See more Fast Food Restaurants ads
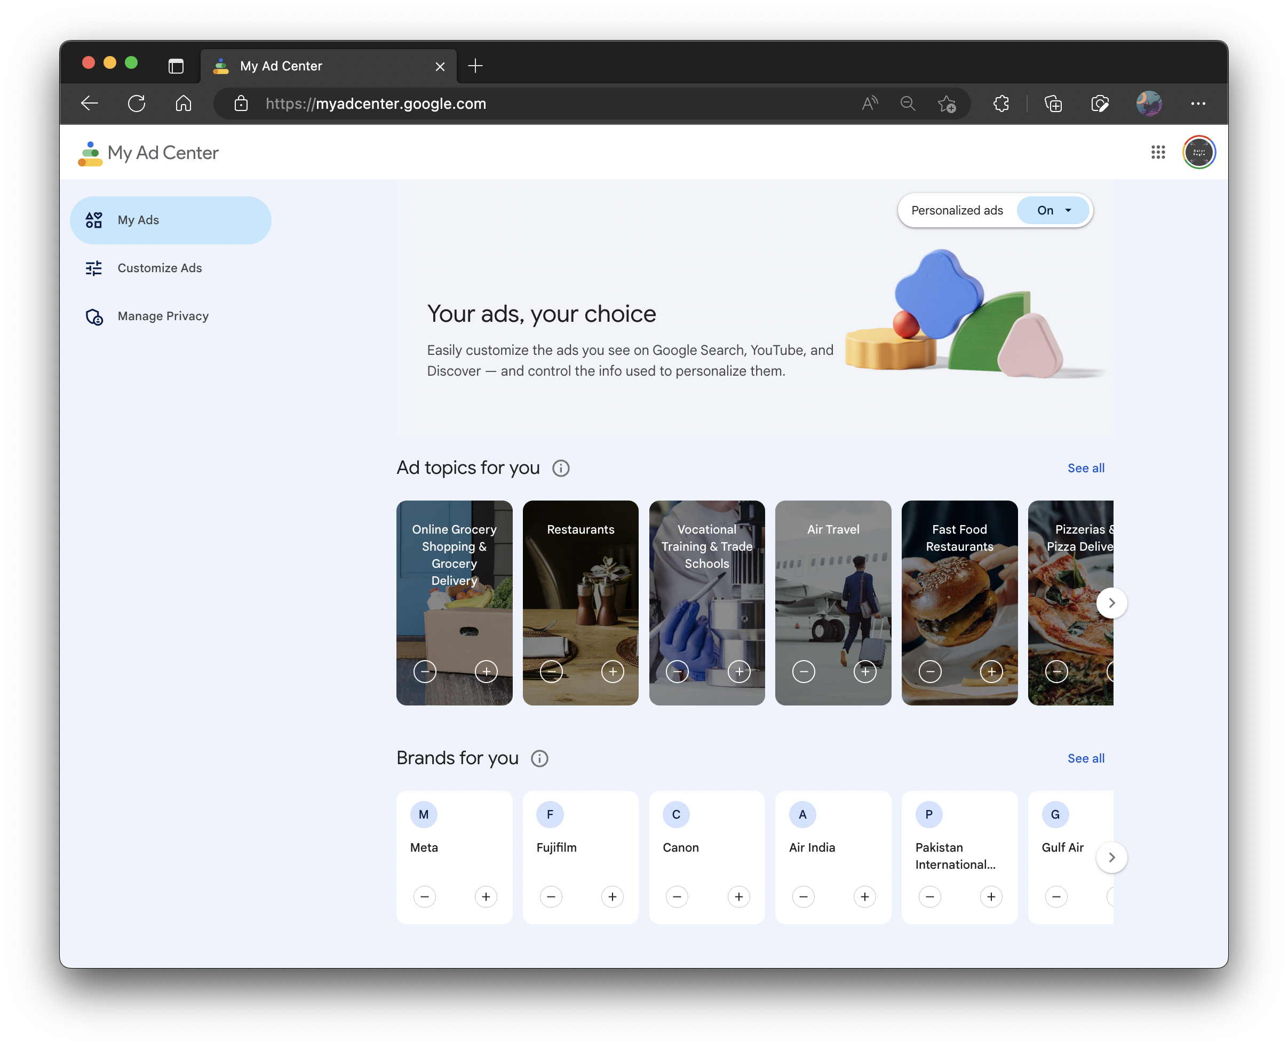This screenshot has width=1288, height=1047. coord(991,671)
